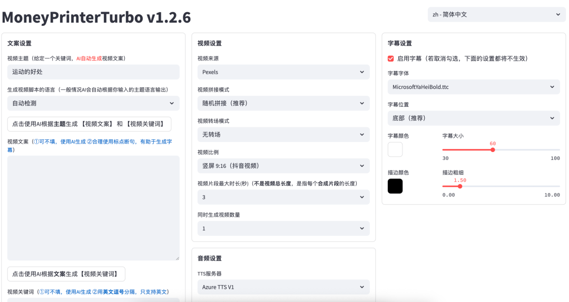Open the 视频片段最大时长 dropdown showing 3
Screen dimensions: 569x302
click(x=283, y=197)
